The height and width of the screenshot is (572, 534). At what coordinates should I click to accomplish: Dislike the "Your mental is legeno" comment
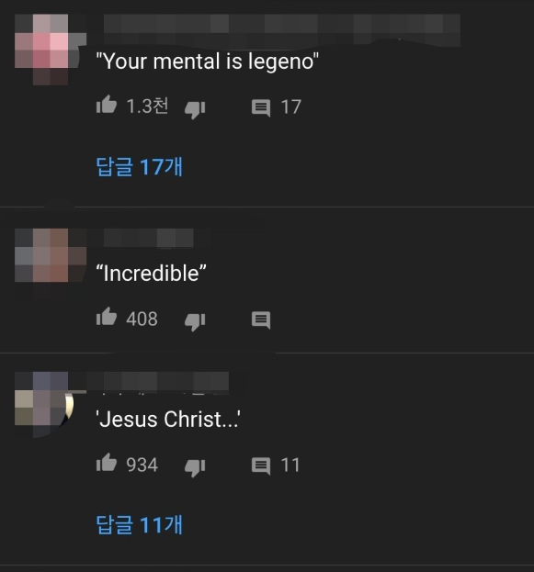pyautogui.click(x=195, y=109)
